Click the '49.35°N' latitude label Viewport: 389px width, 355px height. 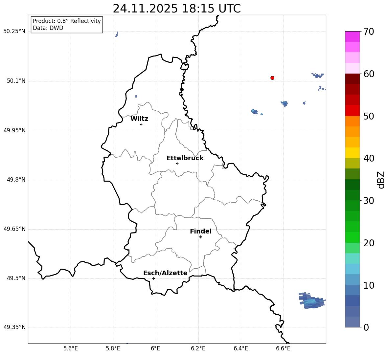click(14, 327)
